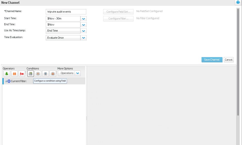Viewport: 242px width, 145px height.
Task: Open the End Time dropdown arrow
Action: pyautogui.click(x=84, y=25)
